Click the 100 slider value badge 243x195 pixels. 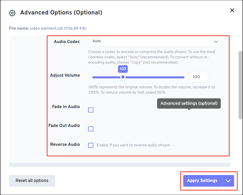pos(123,69)
